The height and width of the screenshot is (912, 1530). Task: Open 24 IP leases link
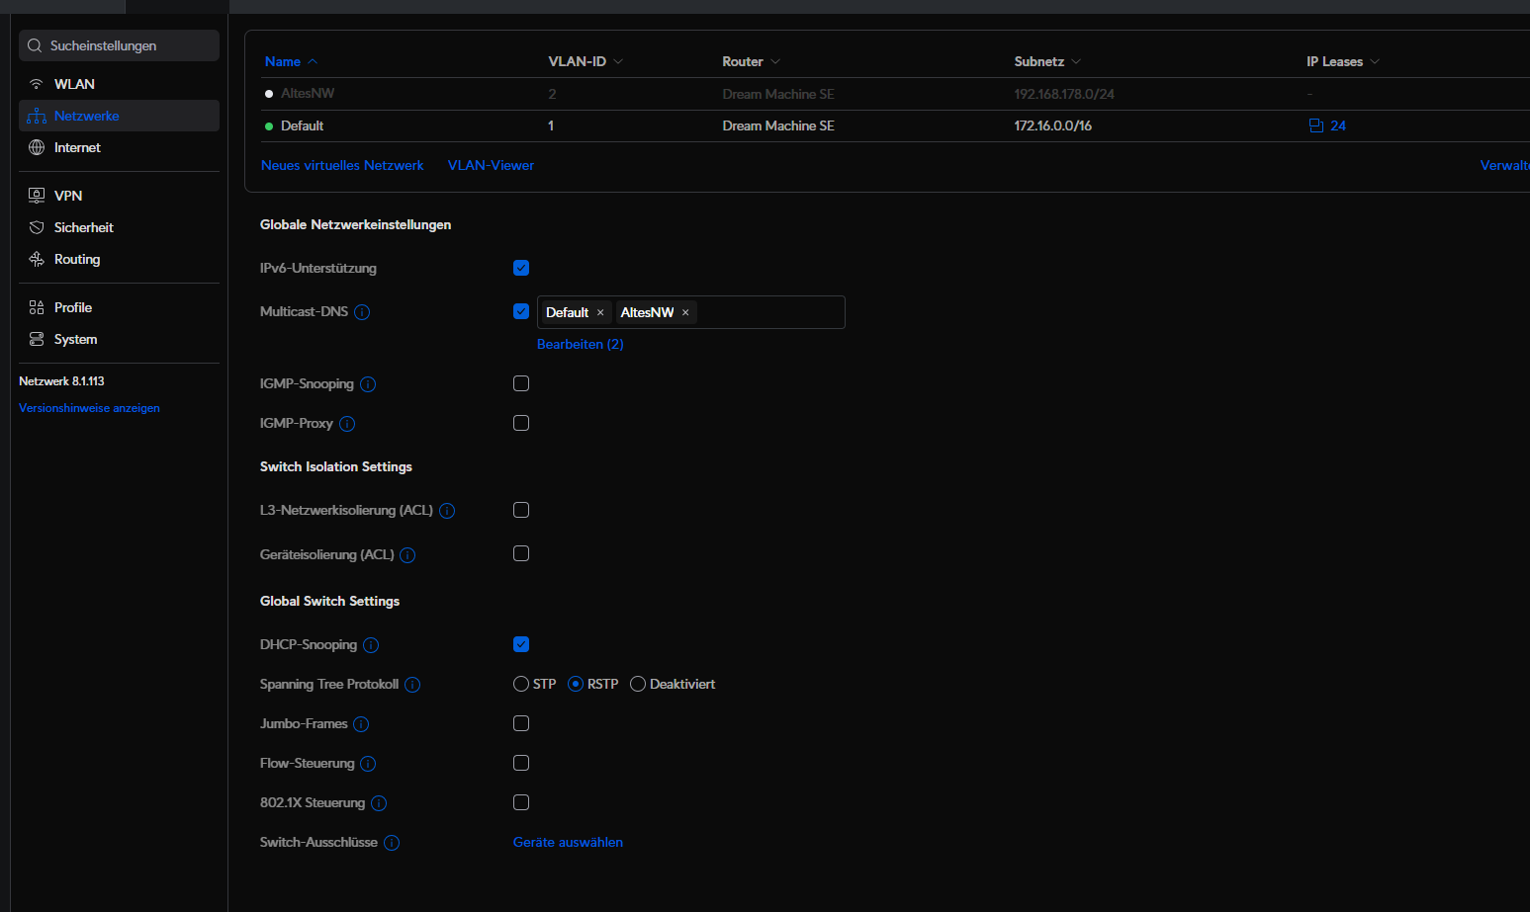click(1338, 125)
